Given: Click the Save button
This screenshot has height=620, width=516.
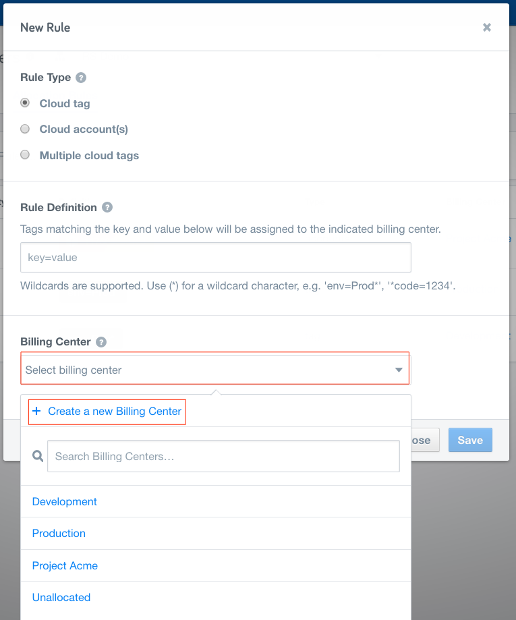Looking at the screenshot, I should [470, 440].
